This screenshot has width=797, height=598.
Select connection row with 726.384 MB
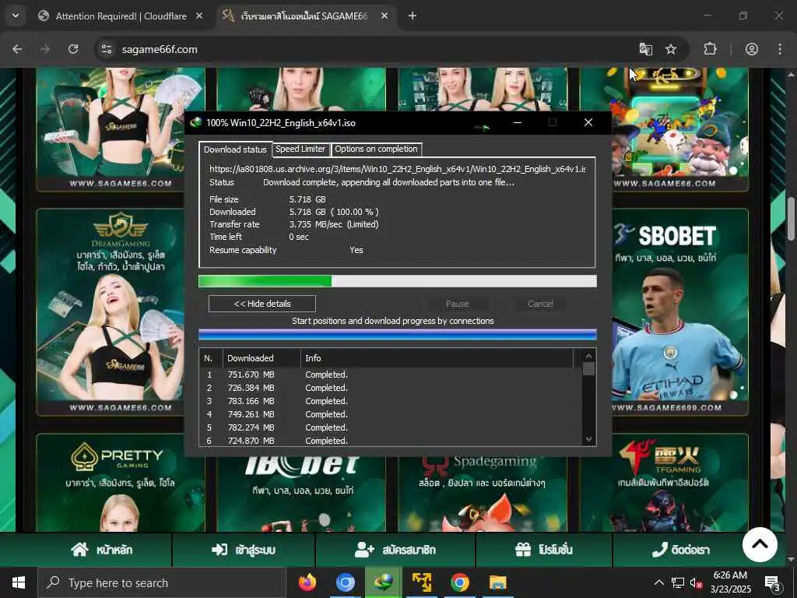pyautogui.click(x=391, y=388)
